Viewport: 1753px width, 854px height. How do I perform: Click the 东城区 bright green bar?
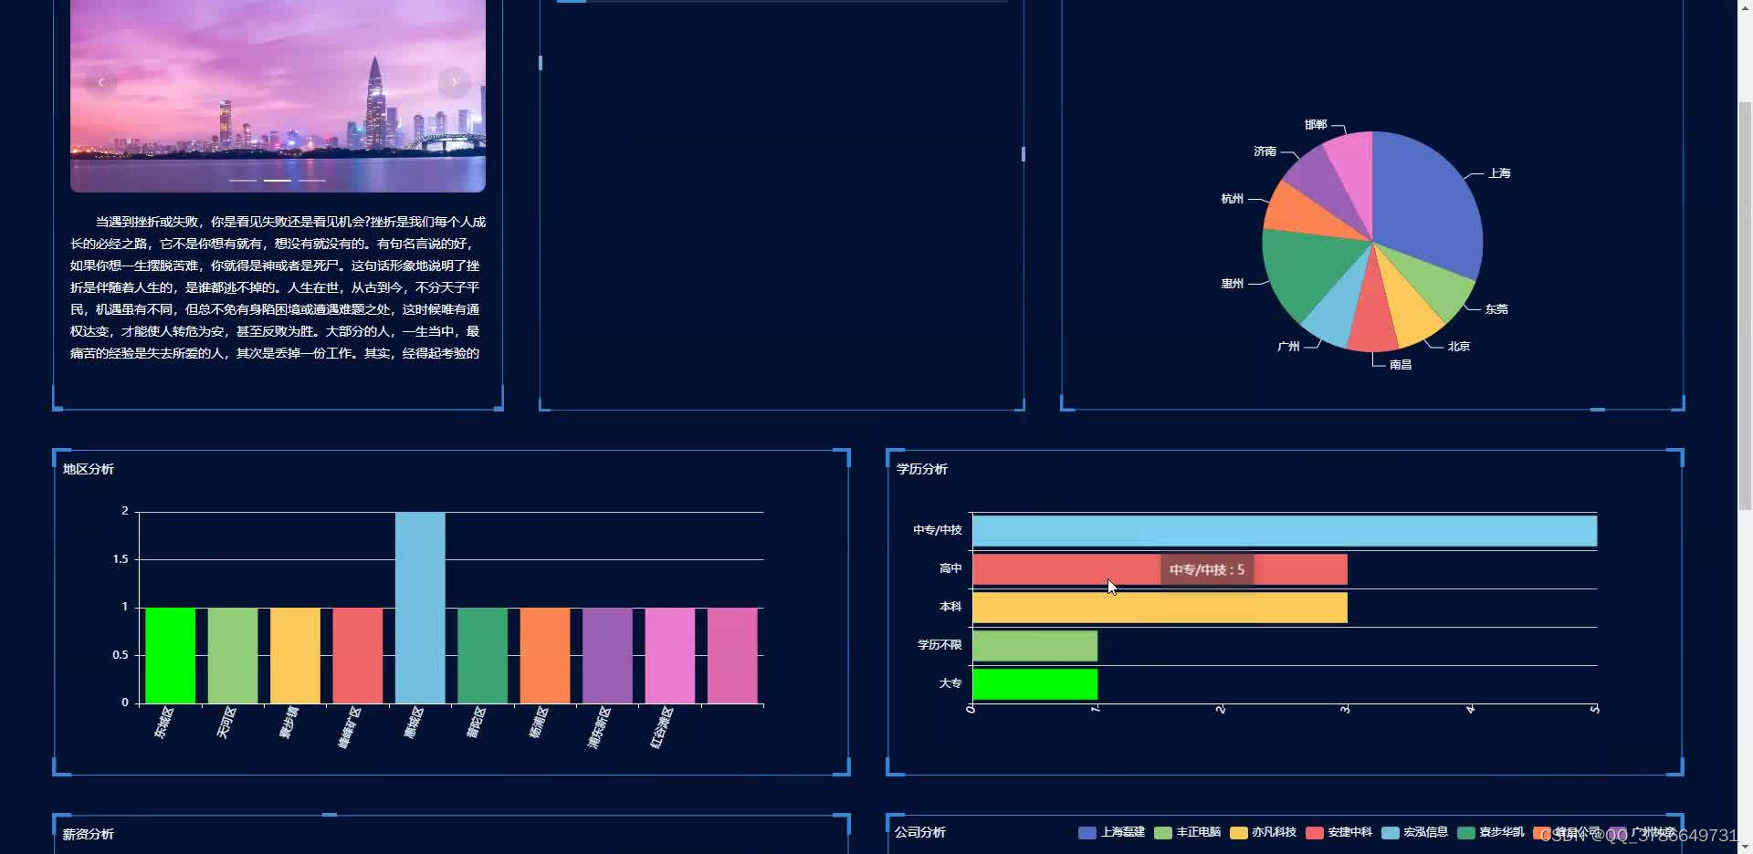pos(170,655)
